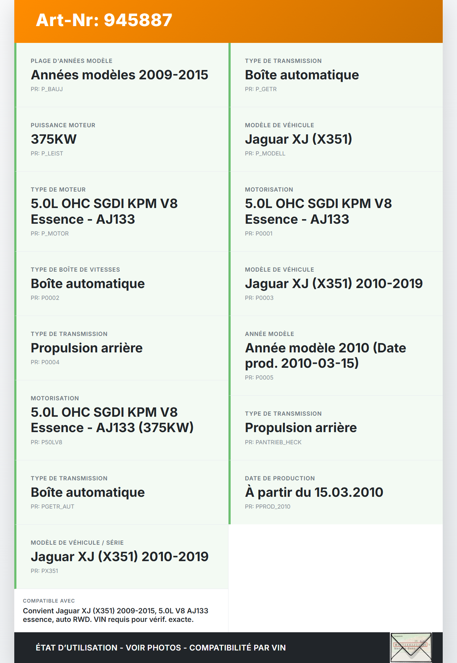The height and width of the screenshot is (663, 457).
Task: Select the Années modèles 2009-2015 card
Action: 121,75
